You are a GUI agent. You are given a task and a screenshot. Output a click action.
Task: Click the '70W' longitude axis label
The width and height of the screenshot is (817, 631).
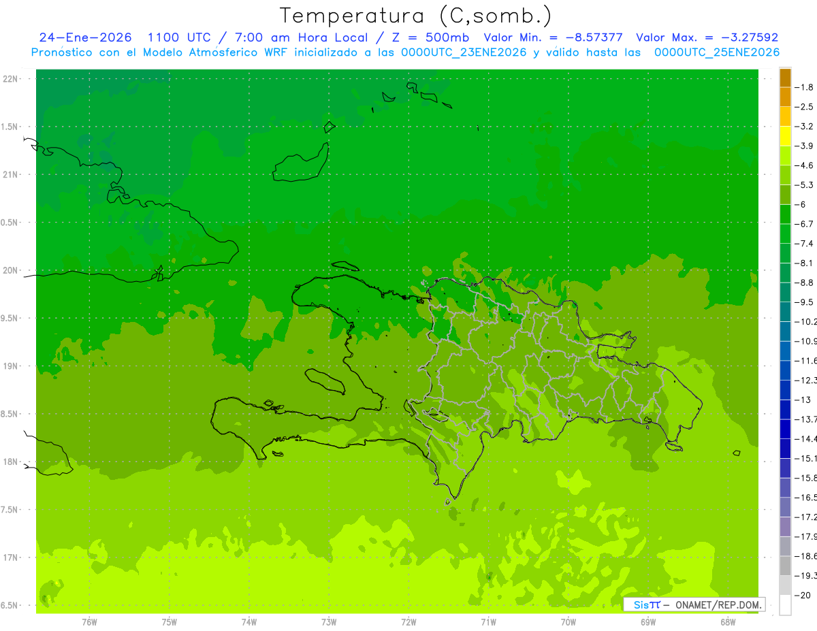pyautogui.click(x=568, y=622)
